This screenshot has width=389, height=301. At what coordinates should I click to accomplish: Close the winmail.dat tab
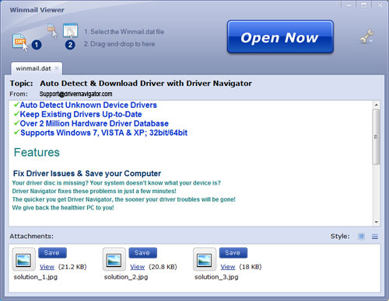(x=57, y=68)
